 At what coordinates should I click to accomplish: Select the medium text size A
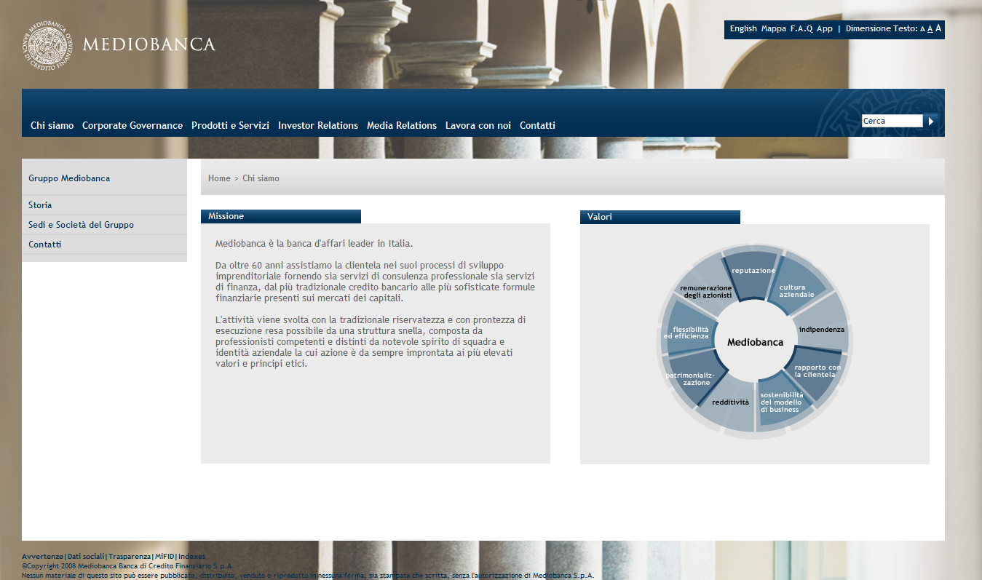930,29
